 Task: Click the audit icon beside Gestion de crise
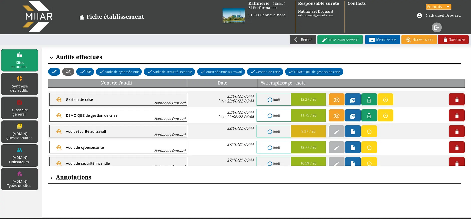pyautogui.click(x=59, y=99)
